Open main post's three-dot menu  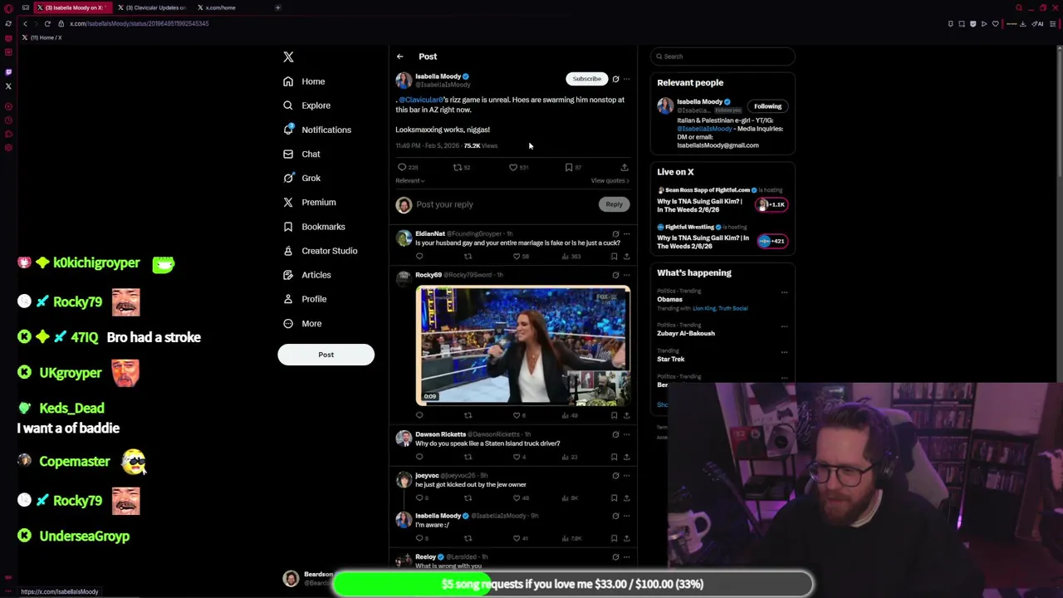pos(627,79)
